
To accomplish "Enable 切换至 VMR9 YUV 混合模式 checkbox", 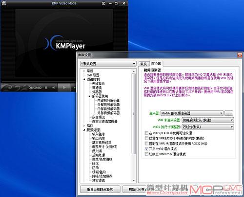I will [146, 154].
